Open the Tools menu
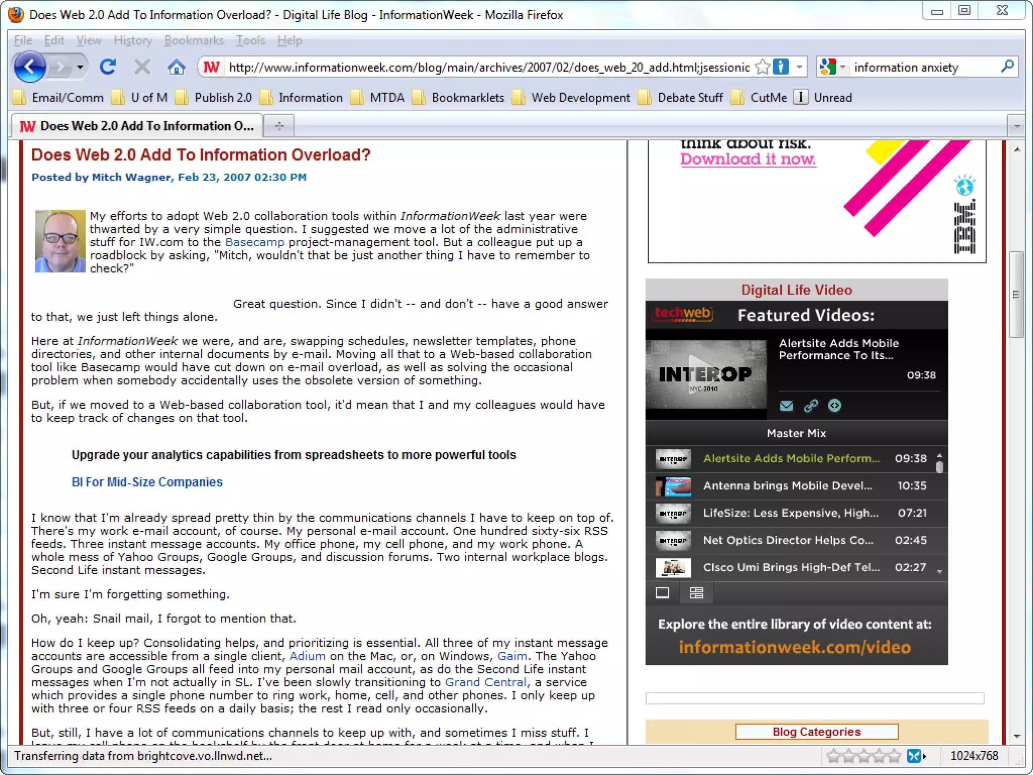Image resolution: width=1033 pixels, height=775 pixels. (x=250, y=40)
